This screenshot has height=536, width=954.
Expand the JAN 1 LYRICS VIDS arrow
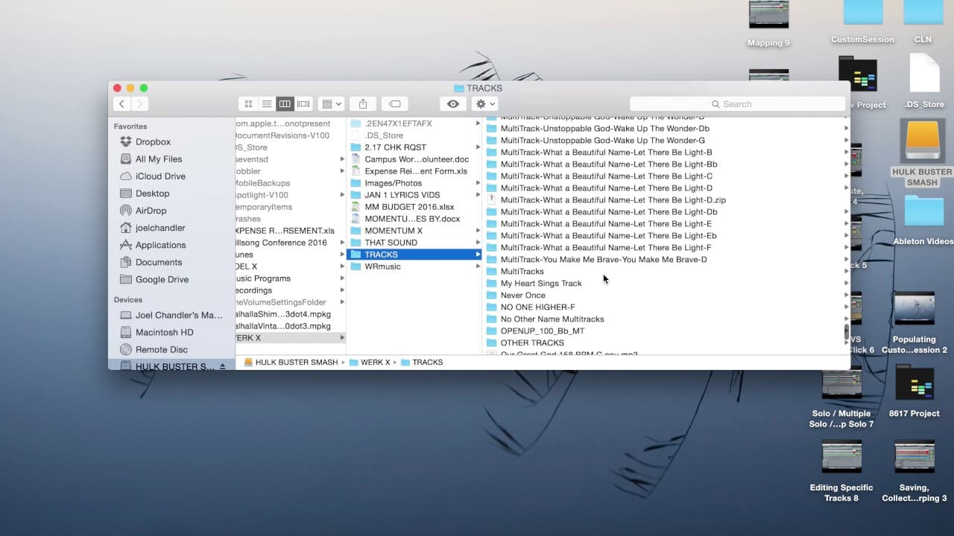coord(478,195)
